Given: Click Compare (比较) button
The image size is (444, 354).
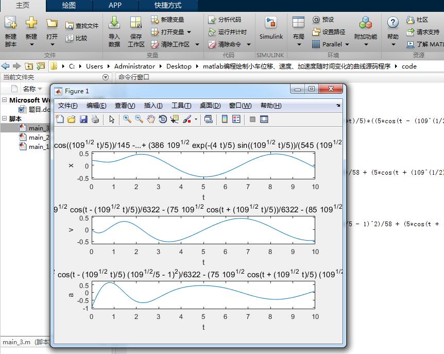Looking at the screenshot, I should tap(76, 38).
